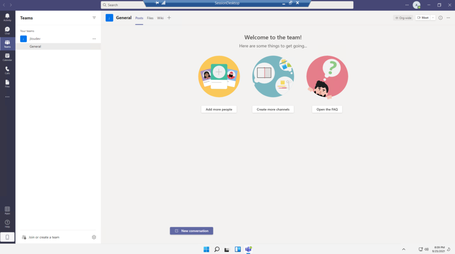The image size is (455, 254).
Task: Show hidden system tray icons
Action: tap(403, 249)
